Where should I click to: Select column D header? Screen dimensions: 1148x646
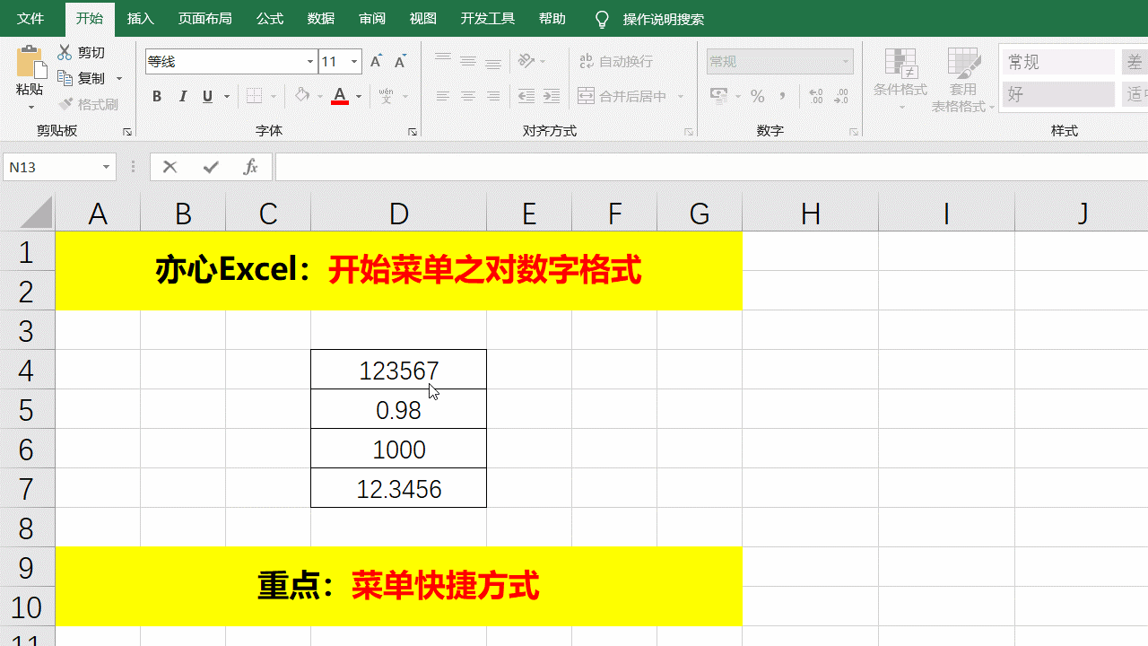[398, 214]
